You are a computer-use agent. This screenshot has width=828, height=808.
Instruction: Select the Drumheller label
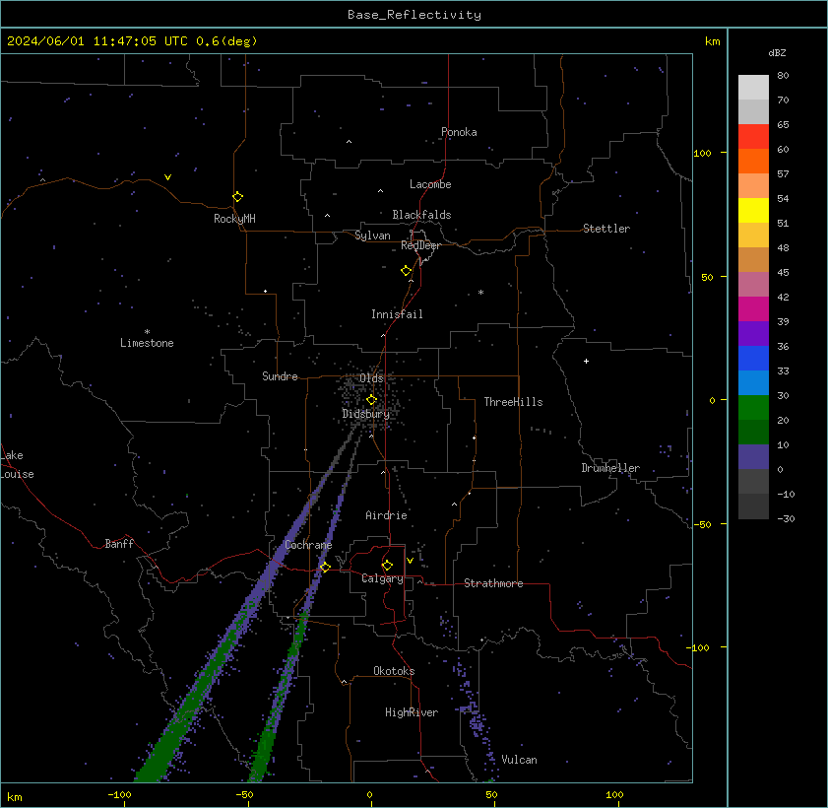coord(610,468)
